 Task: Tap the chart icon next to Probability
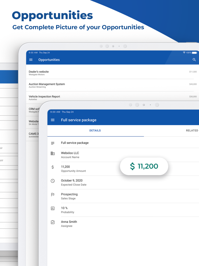click(53, 208)
